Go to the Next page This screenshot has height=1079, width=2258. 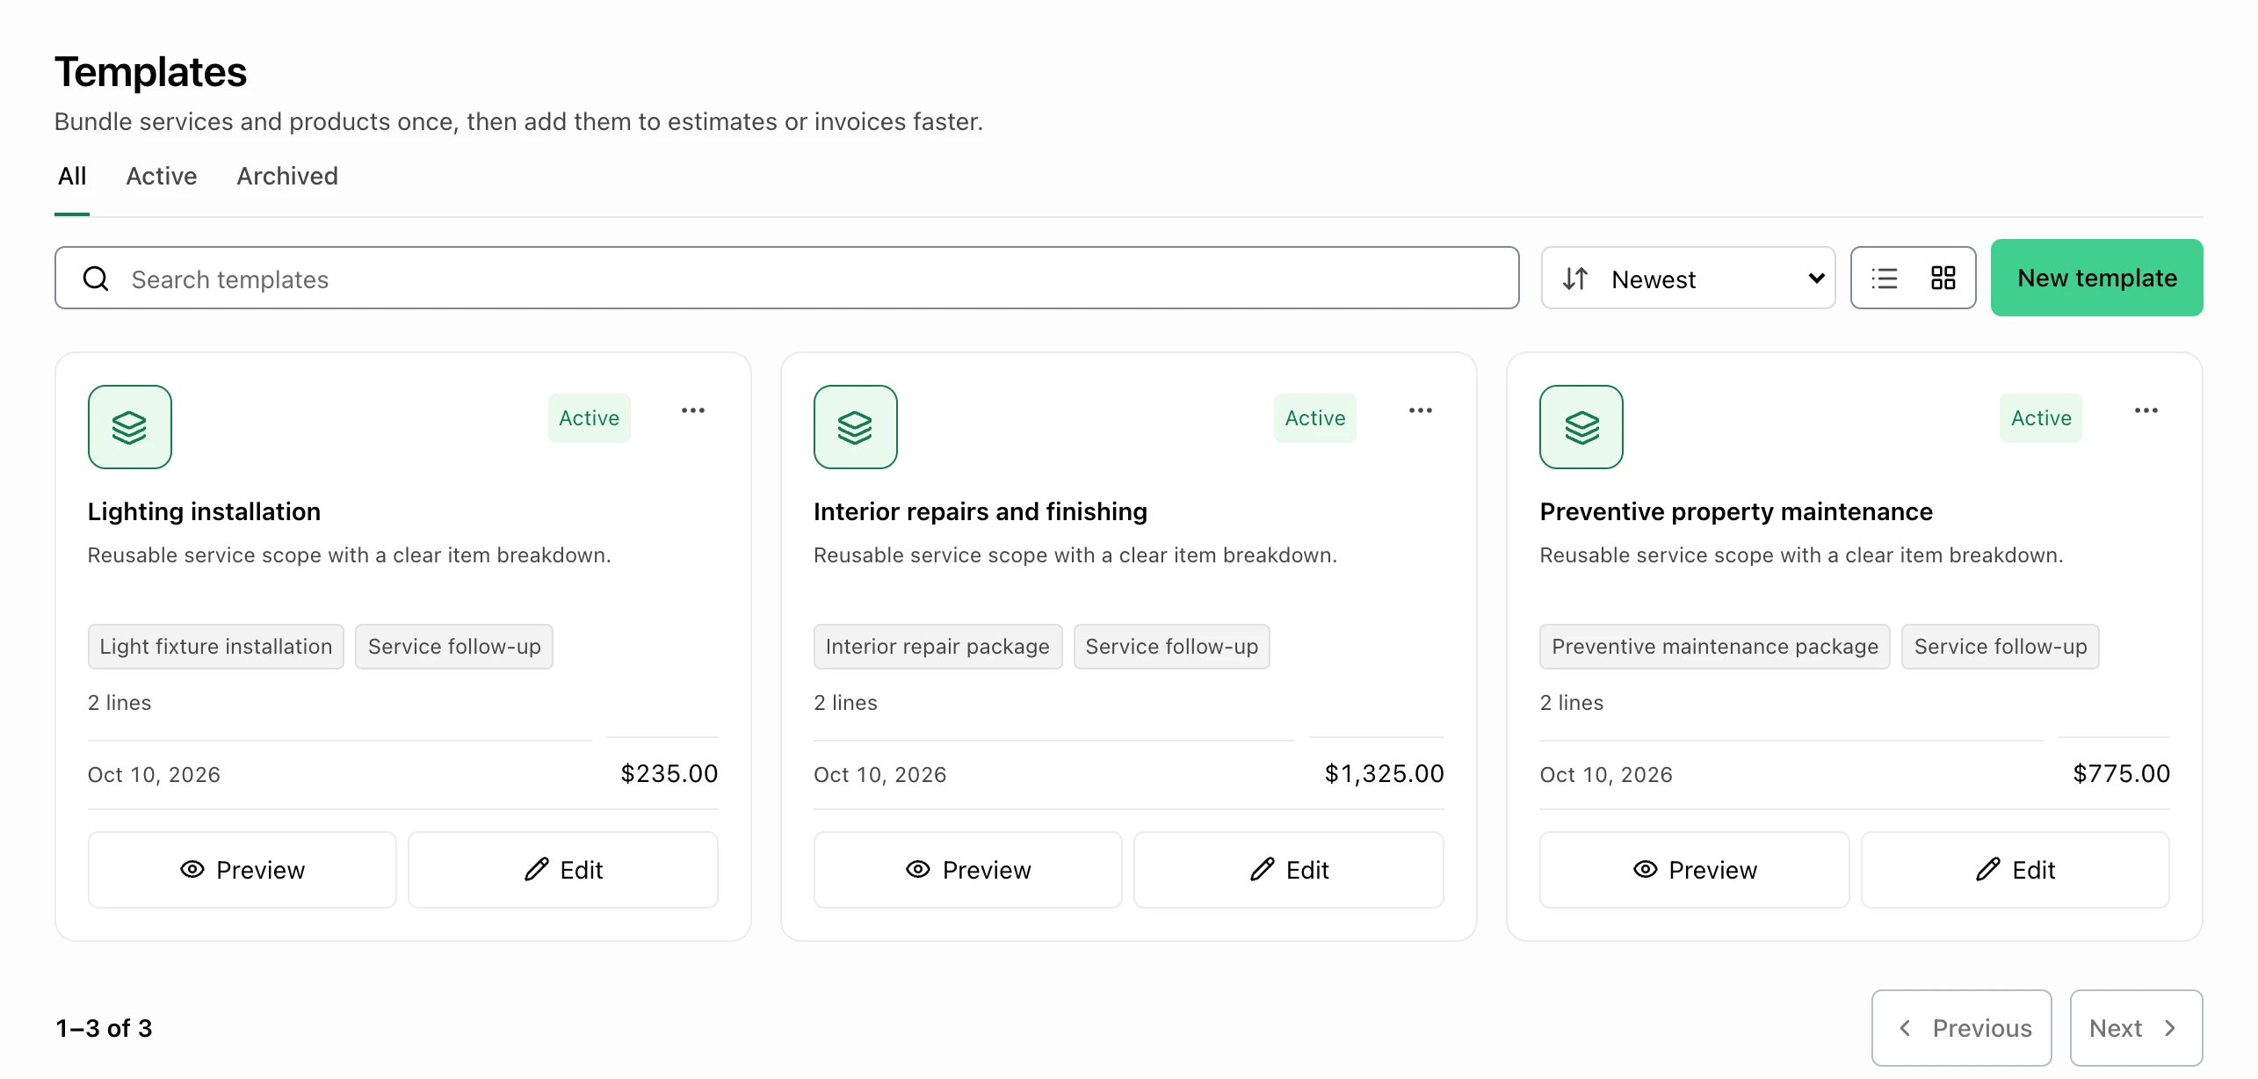click(x=2137, y=1028)
